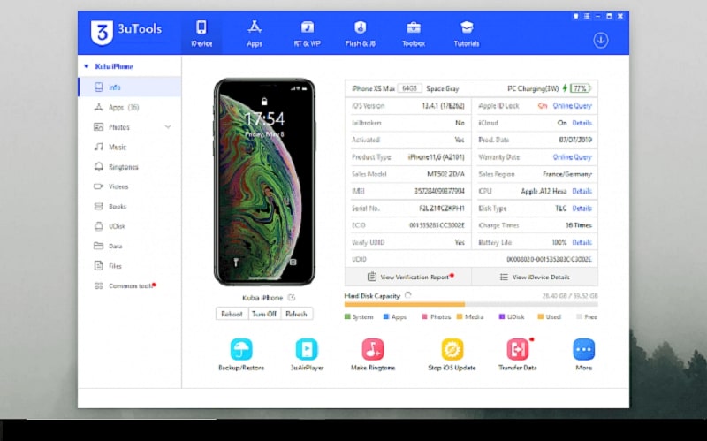Click the Reboot button

[232, 314]
